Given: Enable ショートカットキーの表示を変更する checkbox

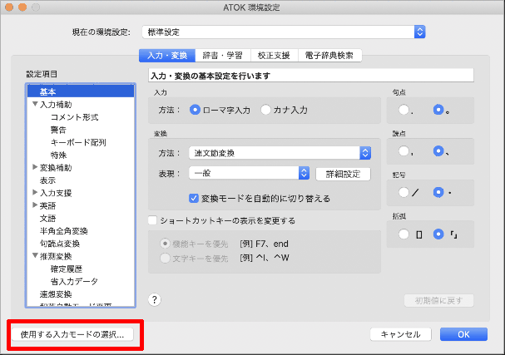Looking at the screenshot, I should [x=153, y=221].
